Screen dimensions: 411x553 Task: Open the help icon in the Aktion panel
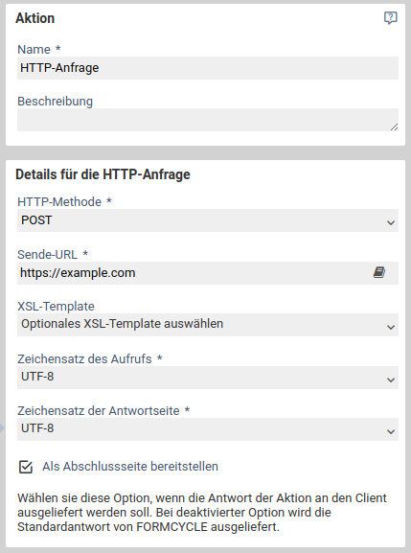pyautogui.click(x=390, y=17)
